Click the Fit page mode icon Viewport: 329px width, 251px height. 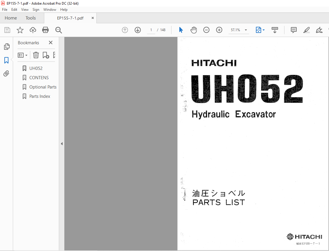click(x=258, y=30)
